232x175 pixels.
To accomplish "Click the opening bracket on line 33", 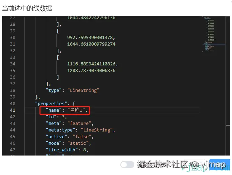I will pos(58,57).
